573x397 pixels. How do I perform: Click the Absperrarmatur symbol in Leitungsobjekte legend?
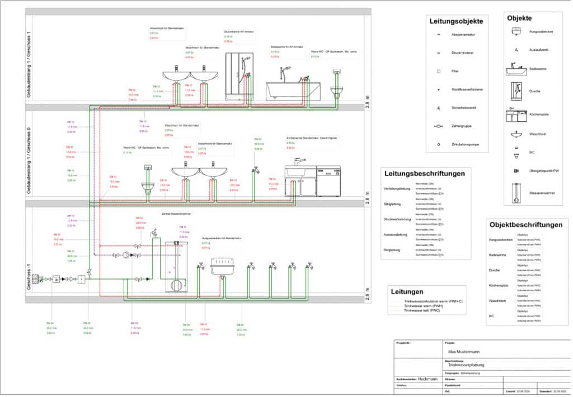click(x=439, y=35)
